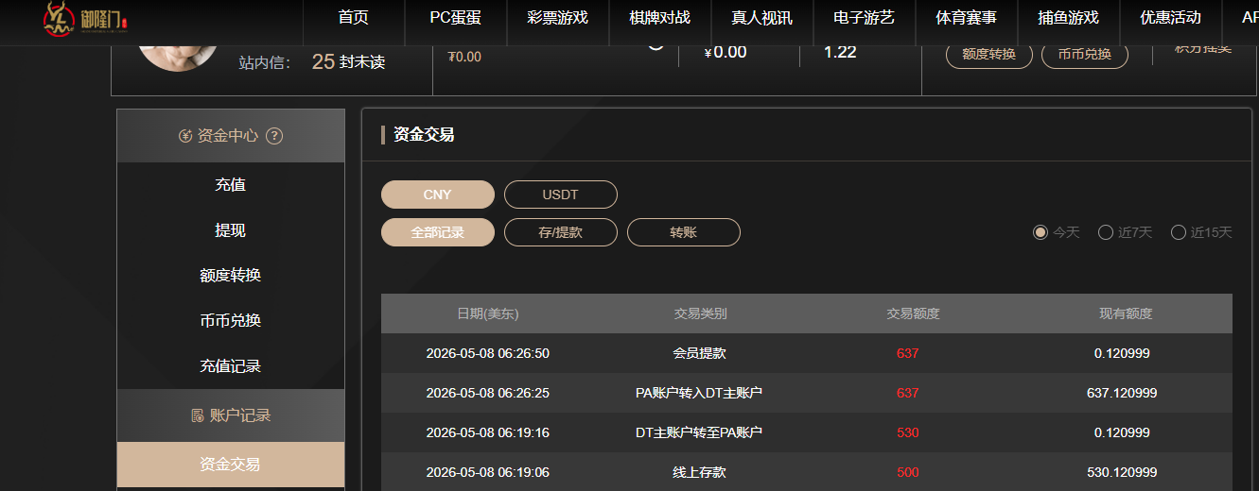Click the 现有额度 column header
This screenshot has height=491, width=1259.
tap(1126, 313)
